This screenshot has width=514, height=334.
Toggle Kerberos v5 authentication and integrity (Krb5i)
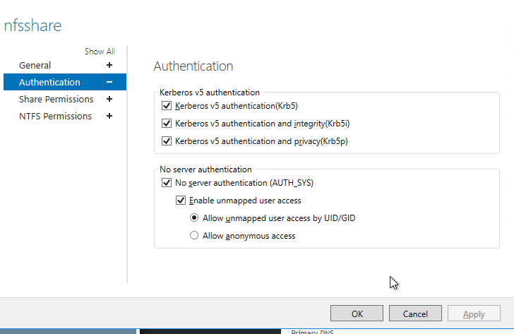coord(167,123)
